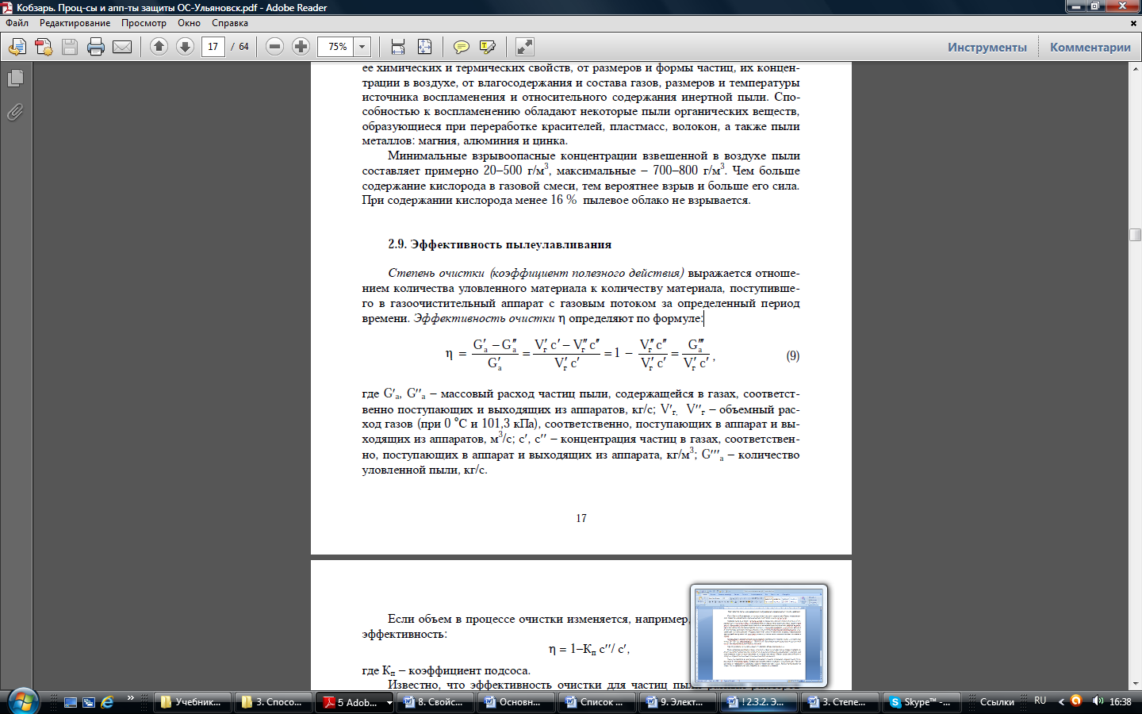
Task: Open the Комментарии pane
Action: (1090, 47)
